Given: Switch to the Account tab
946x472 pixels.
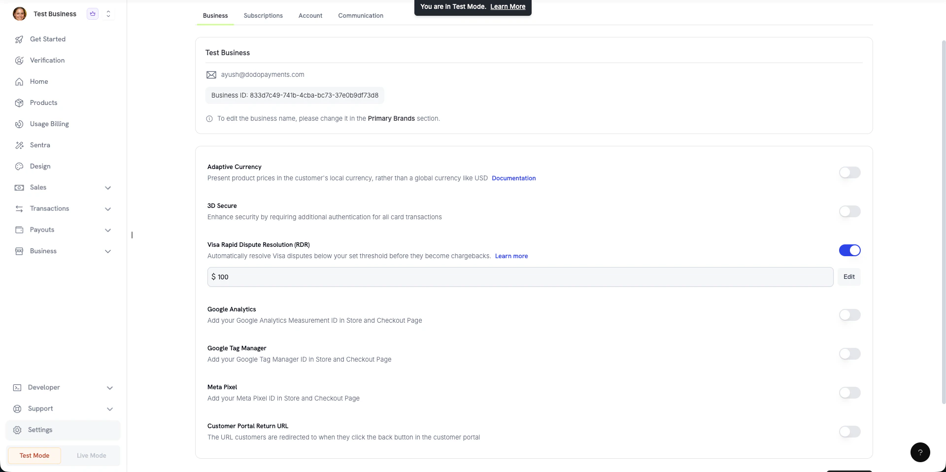Looking at the screenshot, I should pyautogui.click(x=310, y=16).
